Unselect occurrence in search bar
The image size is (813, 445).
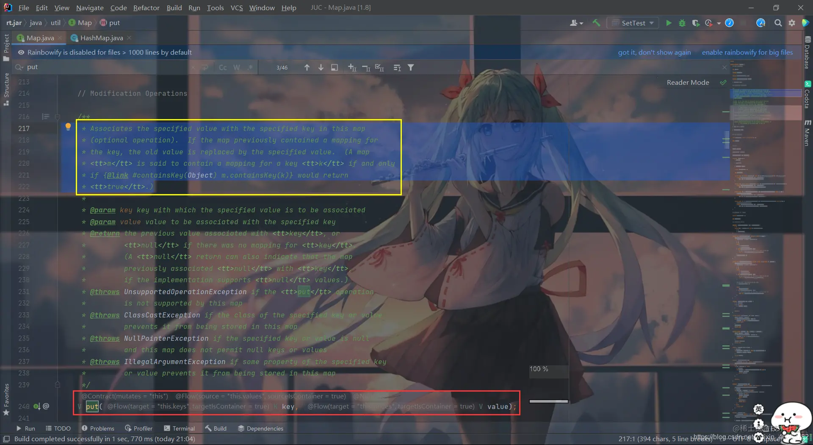pos(366,67)
